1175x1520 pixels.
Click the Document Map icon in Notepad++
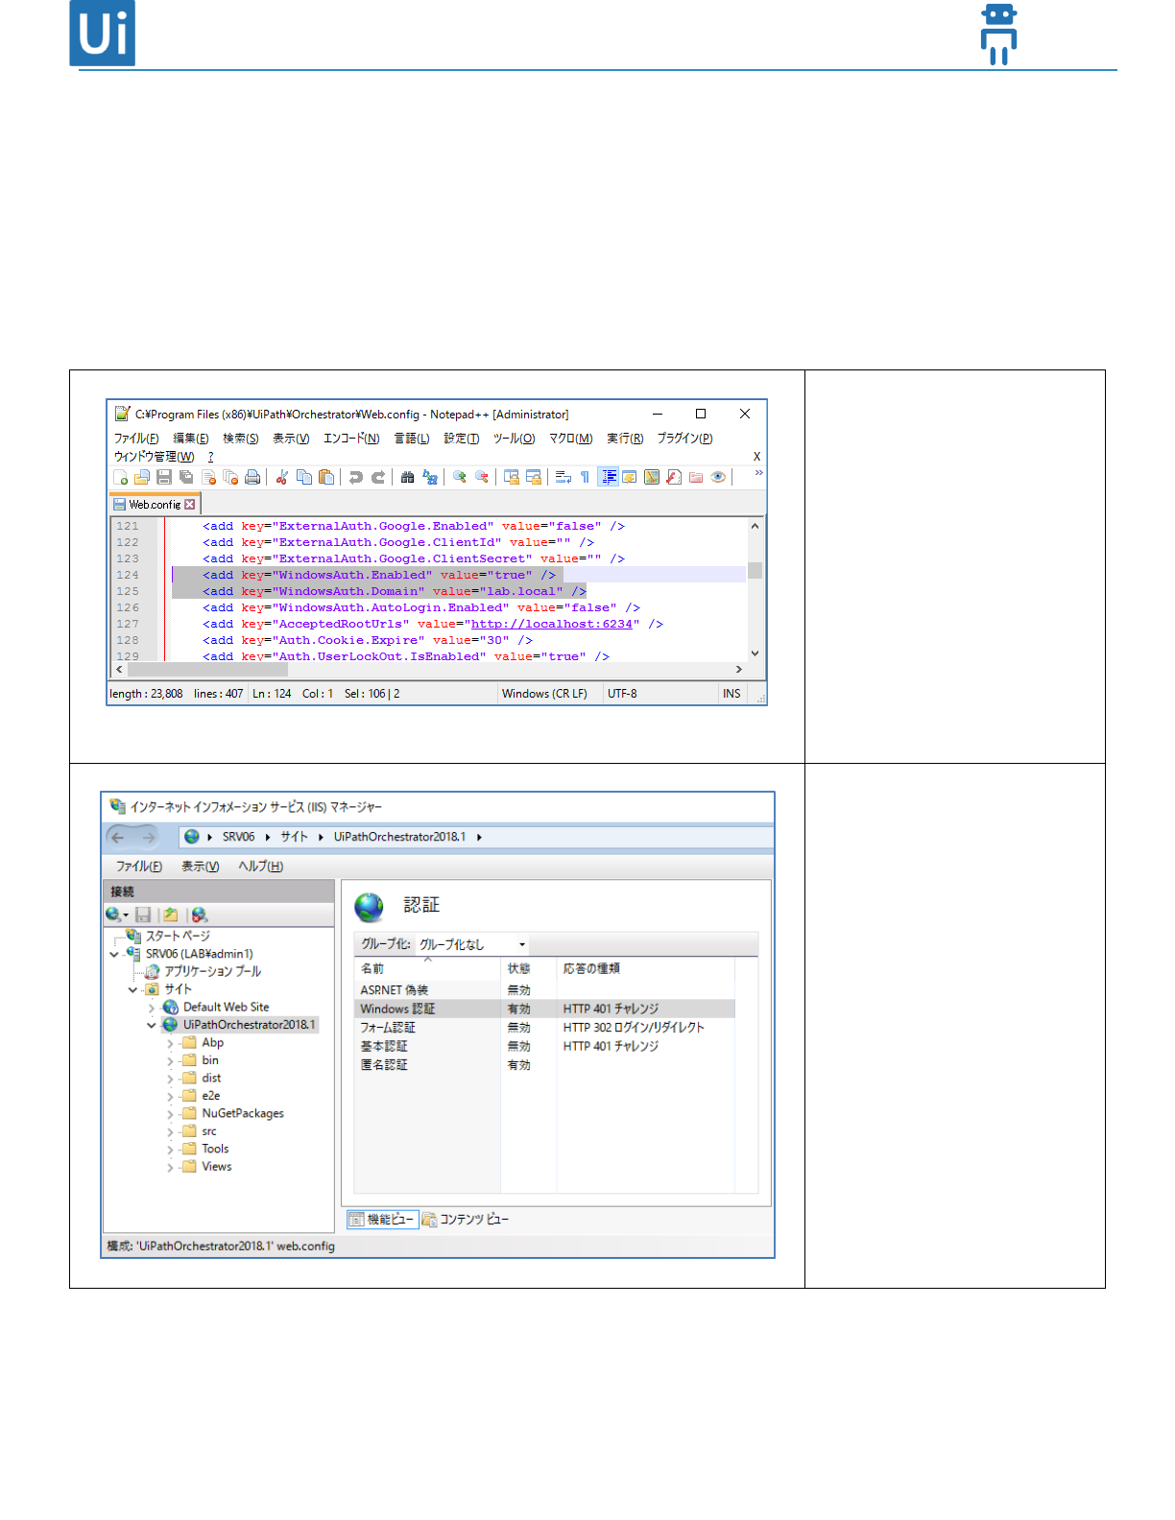[x=652, y=477]
